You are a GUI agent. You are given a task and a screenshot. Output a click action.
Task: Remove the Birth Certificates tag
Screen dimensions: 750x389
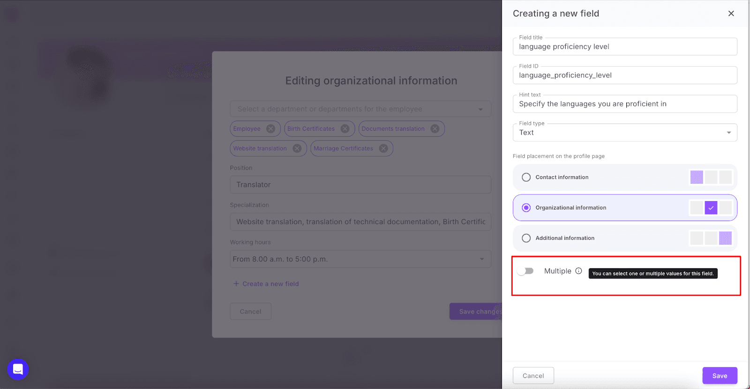345,129
